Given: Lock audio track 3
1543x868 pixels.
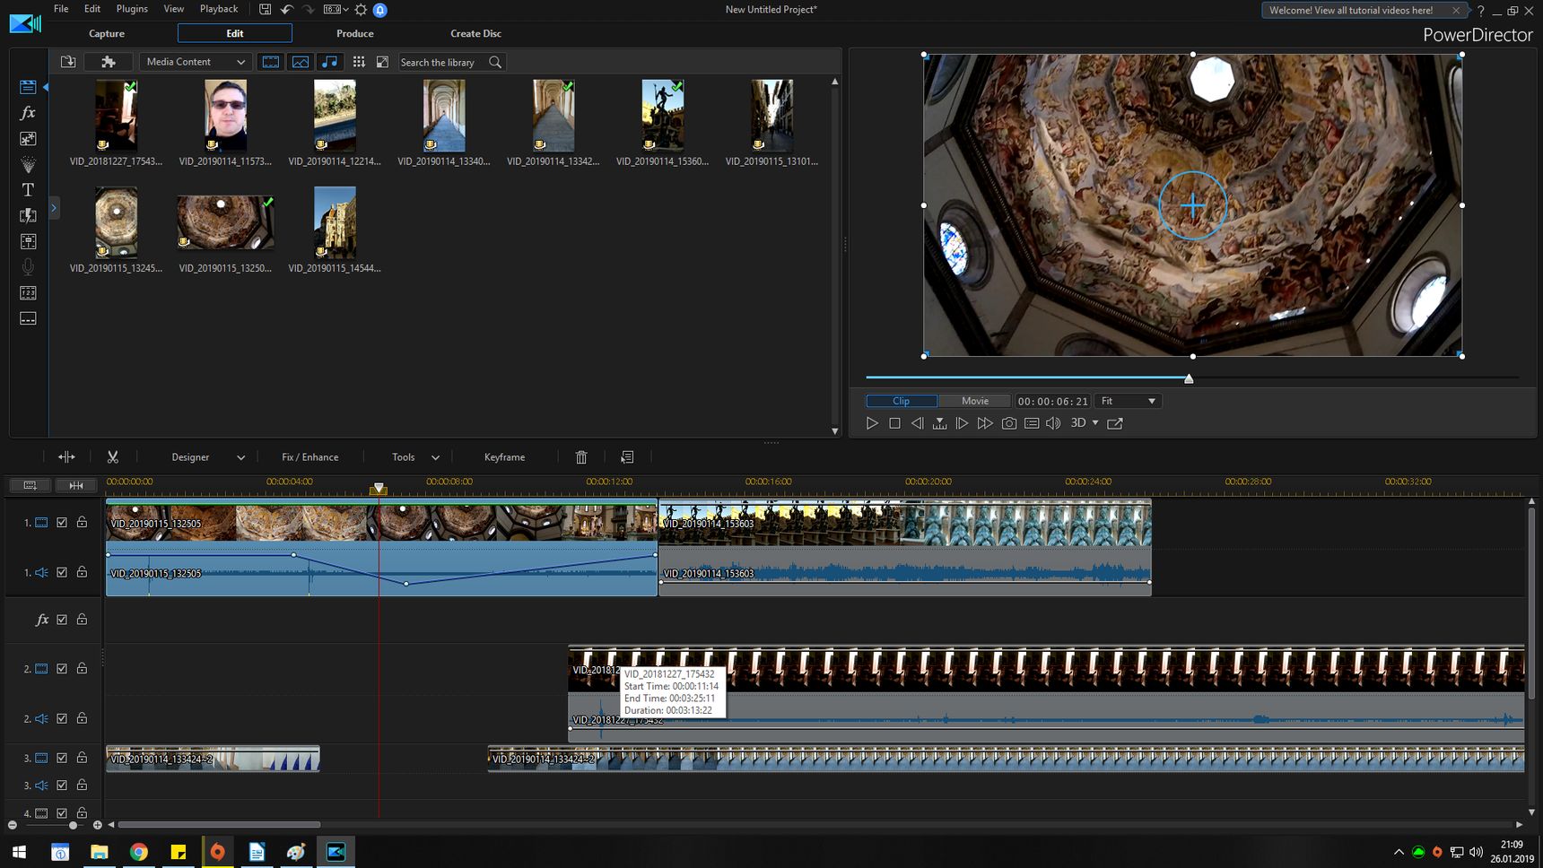Looking at the screenshot, I should [x=82, y=785].
